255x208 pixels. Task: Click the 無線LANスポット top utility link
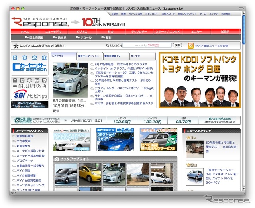point(187,14)
